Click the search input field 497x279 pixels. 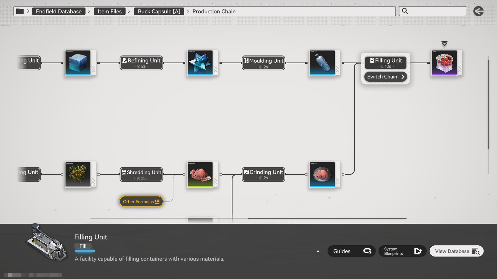(436, 11)
